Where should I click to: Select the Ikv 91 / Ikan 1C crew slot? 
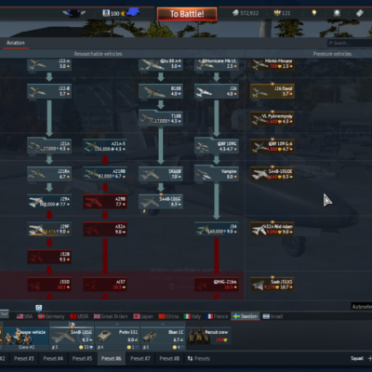click(163, 336)
